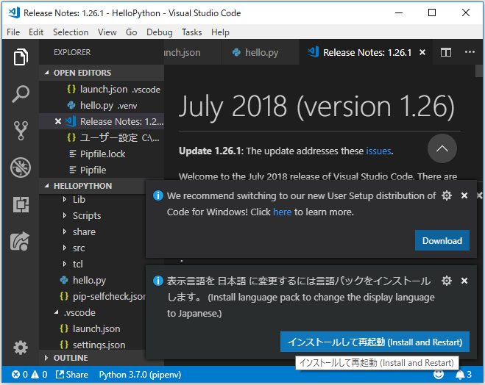This screenshot has width=485, height=385.
Task: Open gear on User Setup notification
Action: 446,195
